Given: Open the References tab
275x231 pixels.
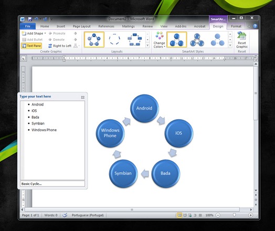Looking at the screenshot, I should 106,26.
